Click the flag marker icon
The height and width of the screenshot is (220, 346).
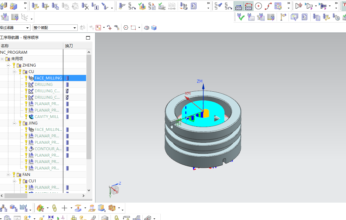click(283, 17)
